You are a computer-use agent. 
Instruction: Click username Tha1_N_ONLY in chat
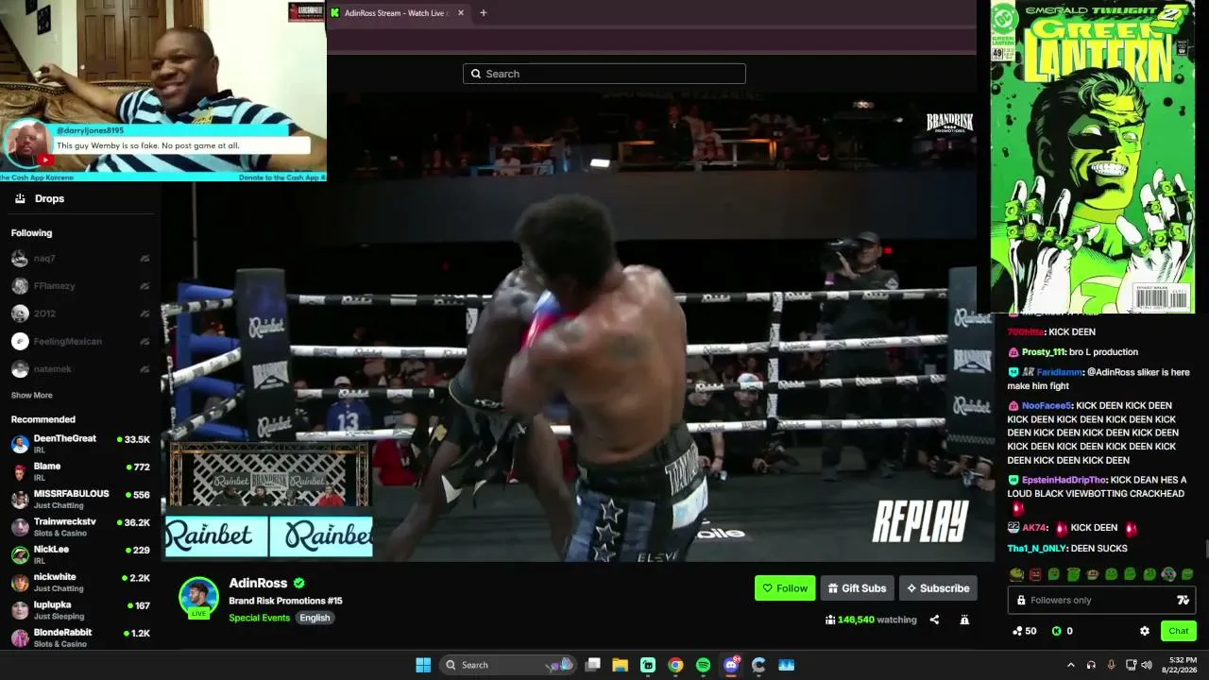pyautogui.click(x=1036, y=549)
